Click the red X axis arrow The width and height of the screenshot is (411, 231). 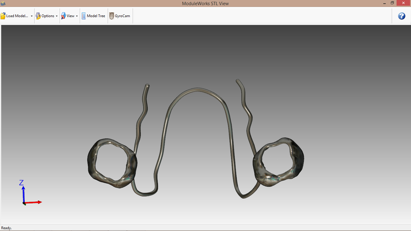click(33, 202)
